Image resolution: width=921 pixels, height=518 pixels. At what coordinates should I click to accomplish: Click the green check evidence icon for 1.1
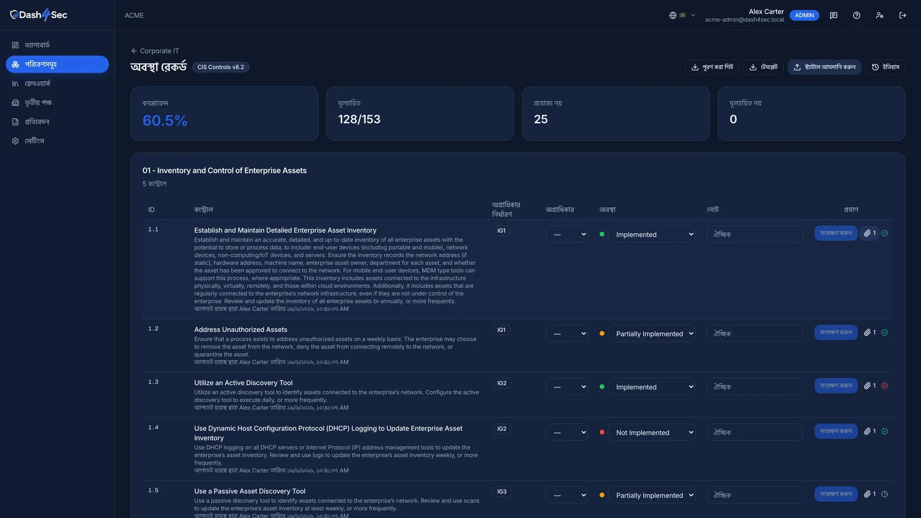885,233
